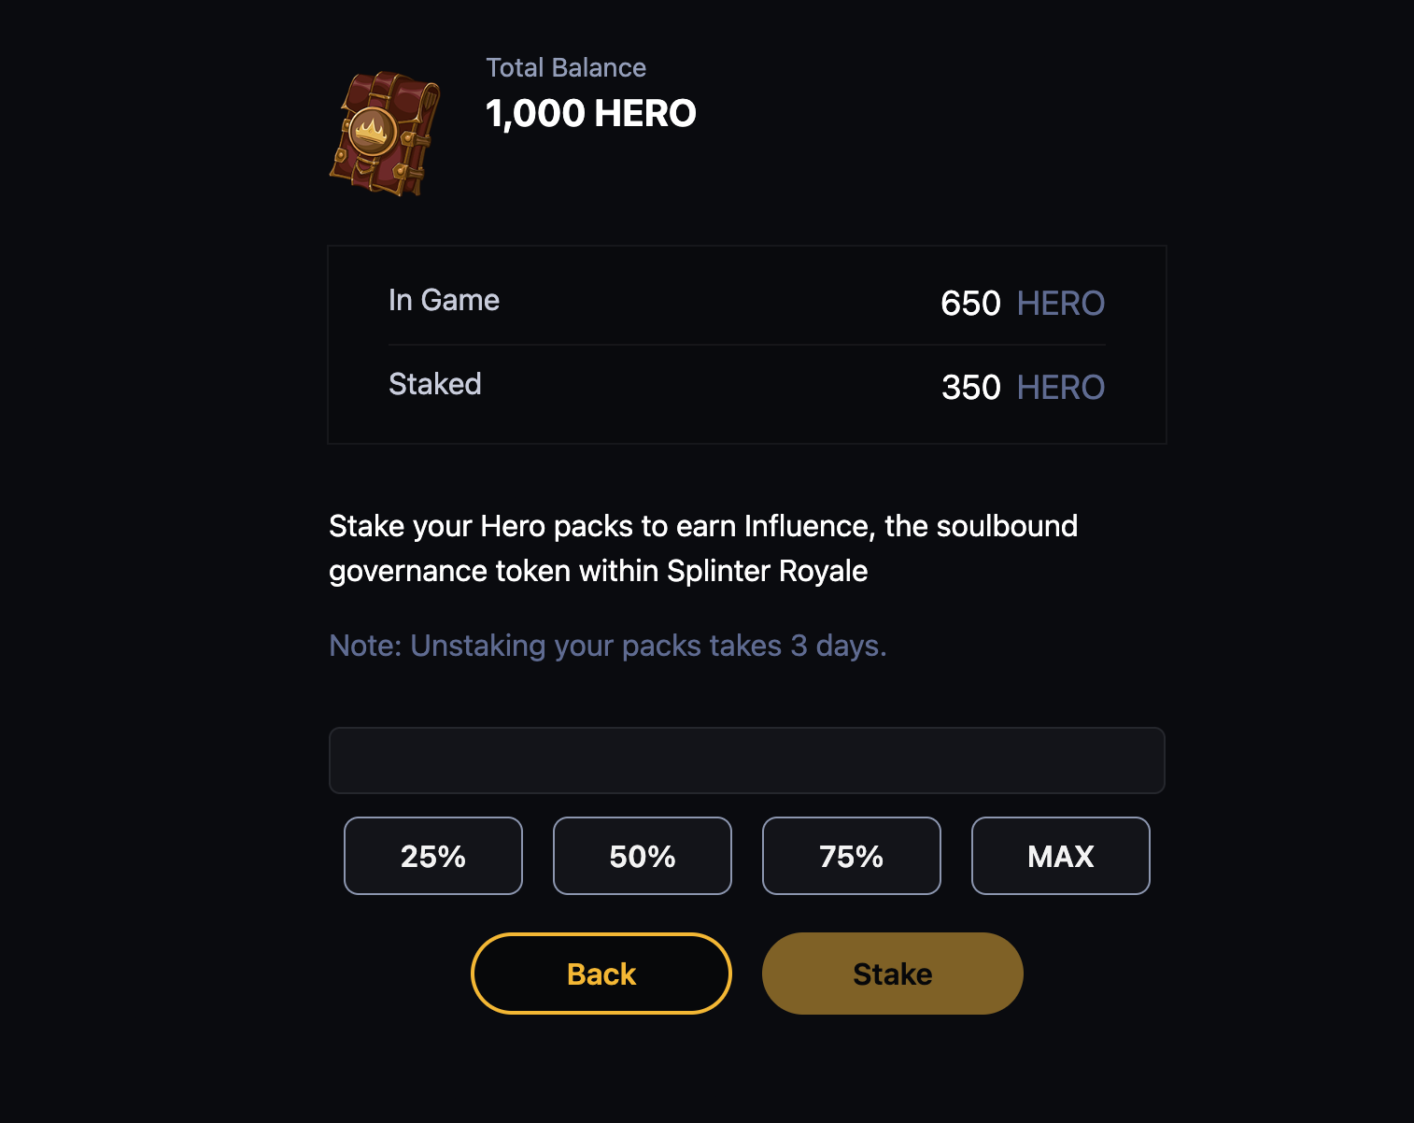The image size is (1414, 1123).
Task: Click the crown emblem on the backpack
Action: coord(373,130)
